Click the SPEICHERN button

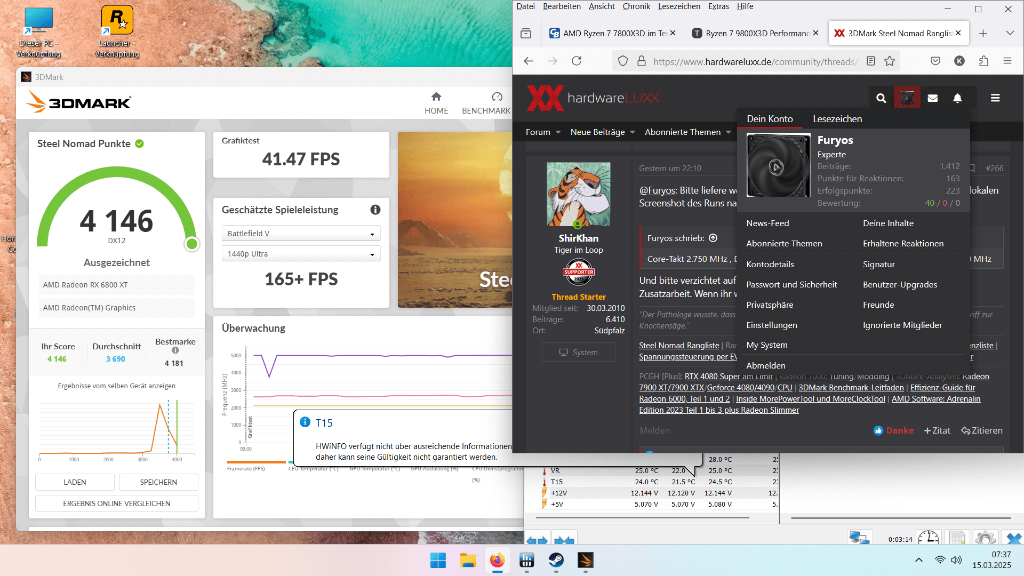click(x=158, y=482)
